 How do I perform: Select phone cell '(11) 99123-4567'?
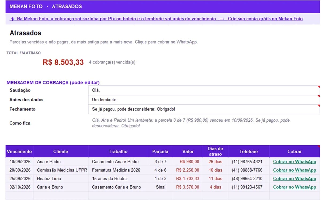tap(249, 187)
